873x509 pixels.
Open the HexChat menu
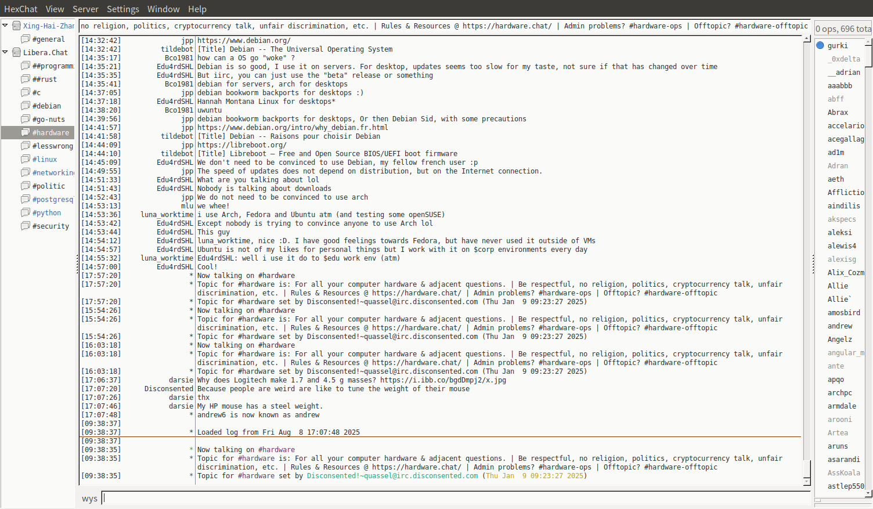21,9
